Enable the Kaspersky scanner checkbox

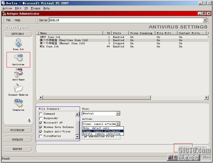(41, 118)
